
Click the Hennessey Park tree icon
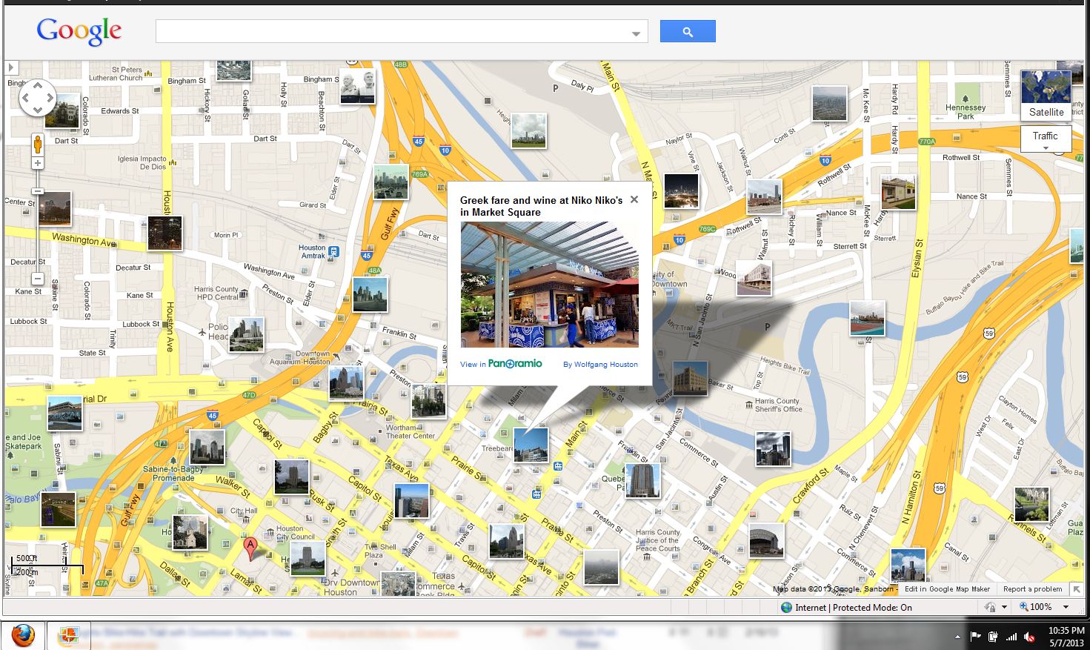pyautogui.click(x=965, y=98)
